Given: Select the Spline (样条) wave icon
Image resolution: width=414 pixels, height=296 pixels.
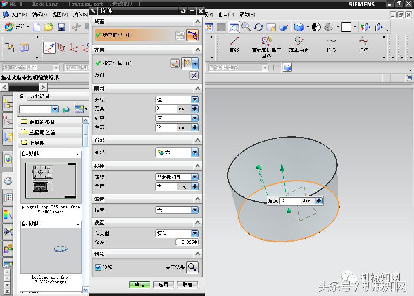Looking at the screenshot, I should [x=331, y=40].
